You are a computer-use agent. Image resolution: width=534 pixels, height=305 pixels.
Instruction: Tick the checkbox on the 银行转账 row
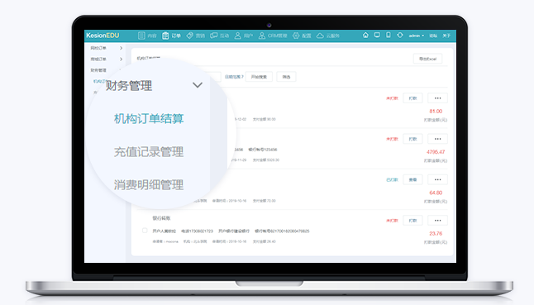(145, 231)
